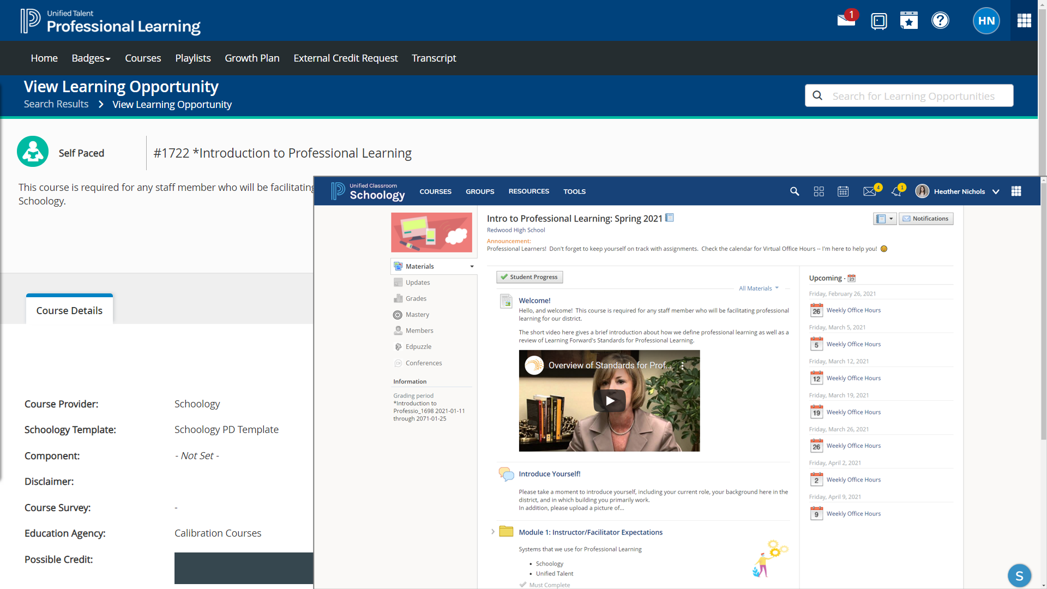Expand the Materials dropdown in the sidebar
1047x589 pixels.
pos(471,266)
